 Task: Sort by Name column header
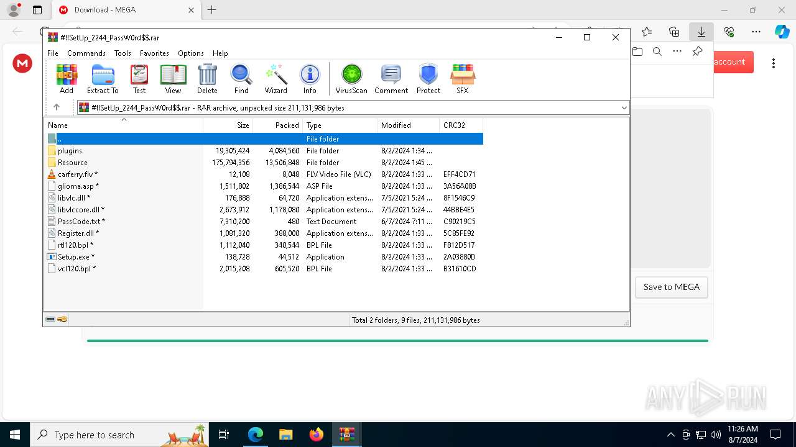123,125
